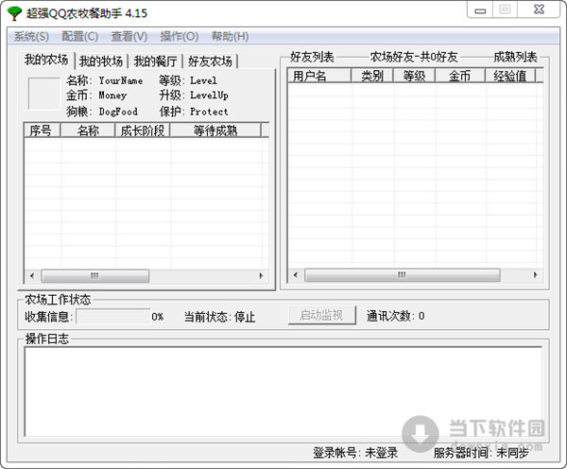Click the LevelUp value text
This screenshot has height=469, width=567.
click(210, 96)
